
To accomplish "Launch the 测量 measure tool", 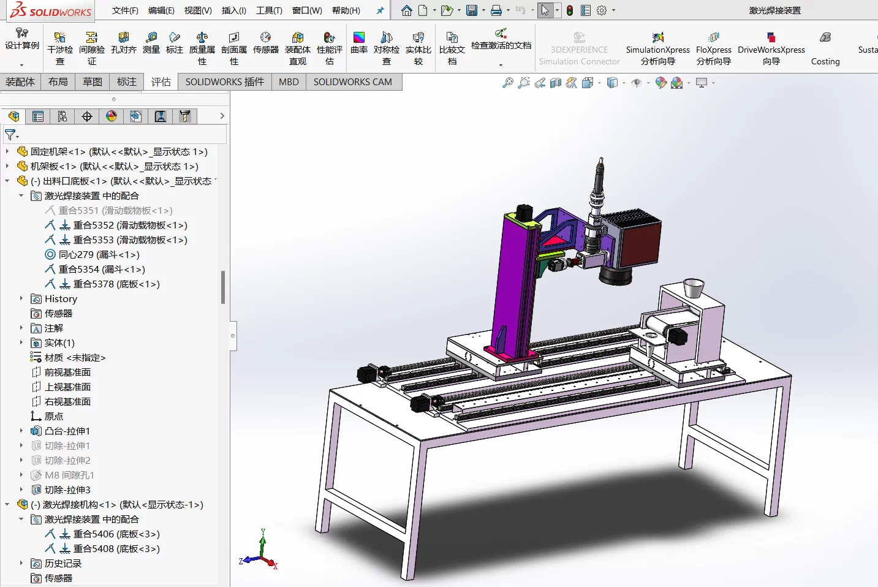I will (x=151, y=43).
